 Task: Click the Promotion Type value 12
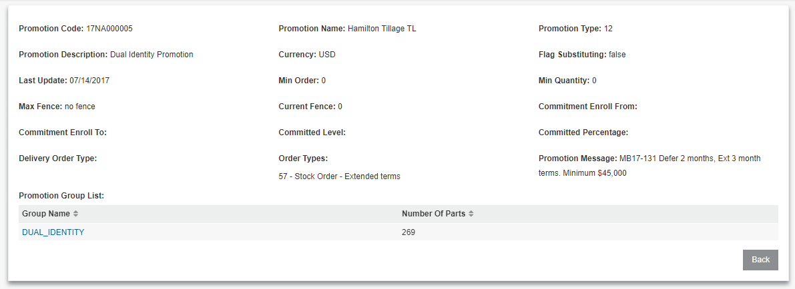coord(608,29)
